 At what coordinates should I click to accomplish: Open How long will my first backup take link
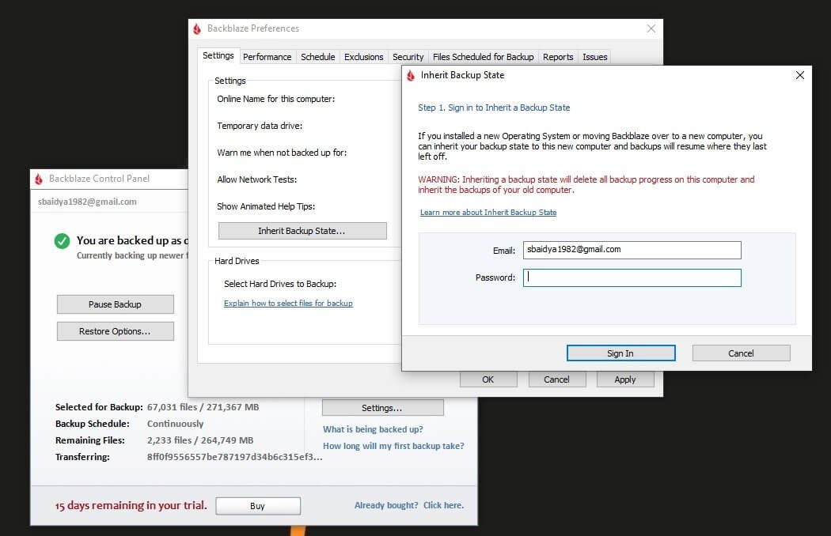pyautogui.click(x=393, y=446)
